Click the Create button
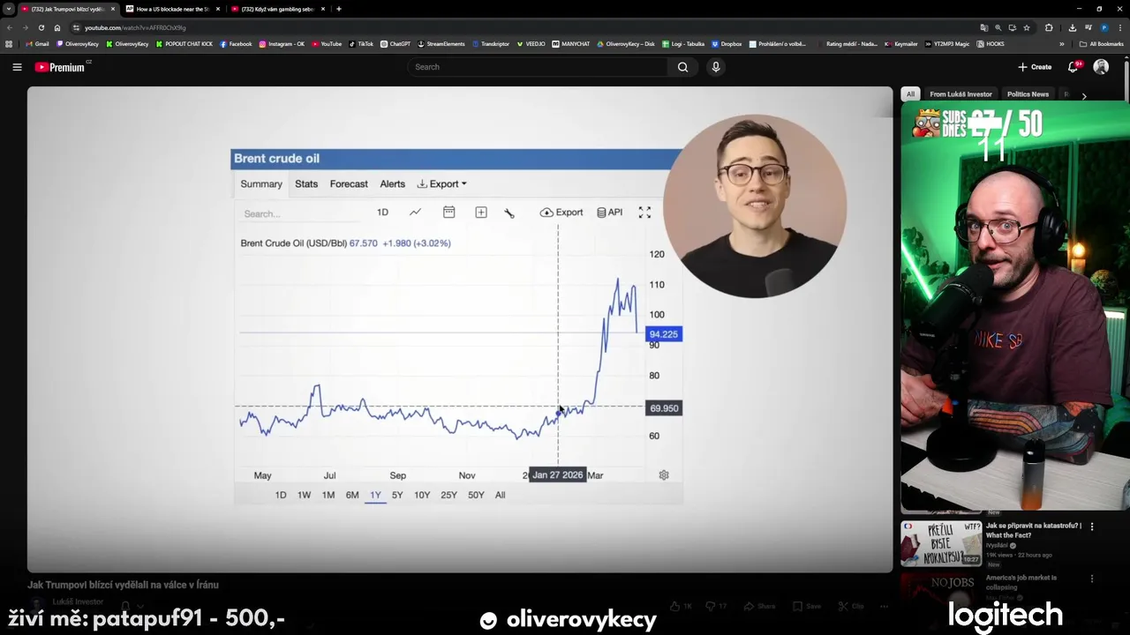Viewport: 1130px width, 635px height. tap(1035, 67)
